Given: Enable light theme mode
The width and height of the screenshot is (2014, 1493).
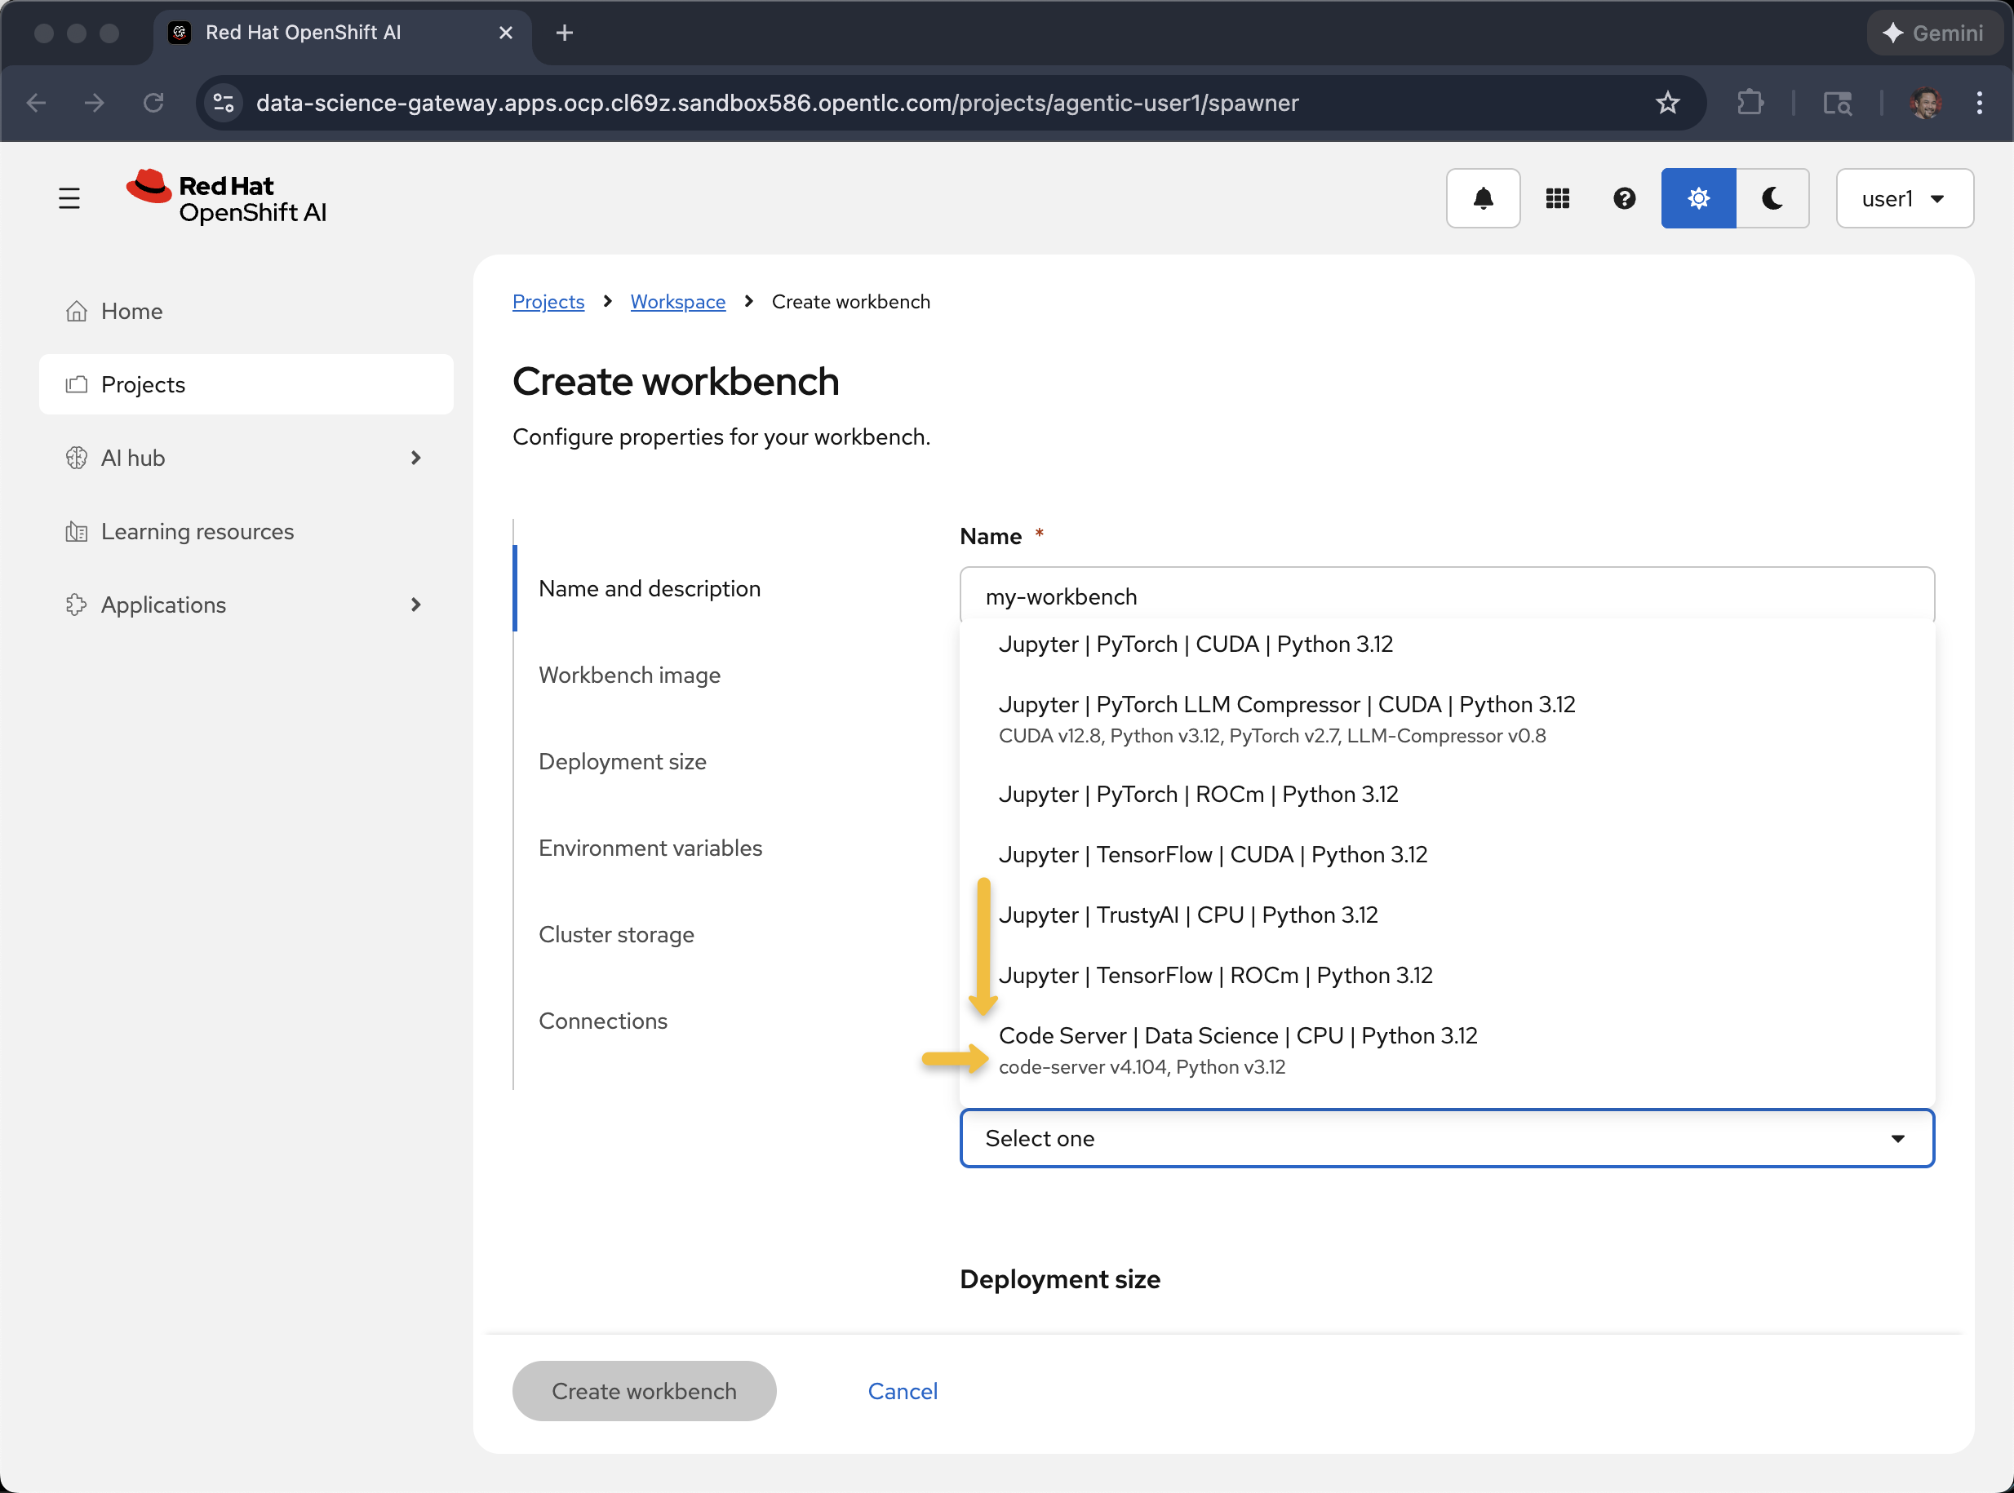Looking at the screenshot, I should (1697, 198).
